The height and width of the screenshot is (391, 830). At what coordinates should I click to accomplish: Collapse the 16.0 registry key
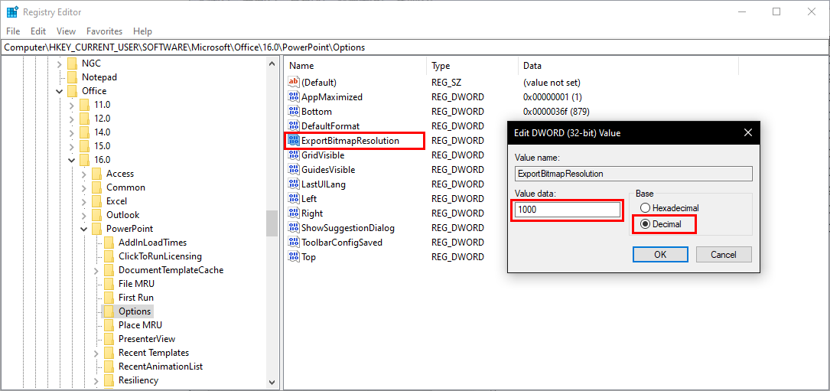[x=72, y=160]
